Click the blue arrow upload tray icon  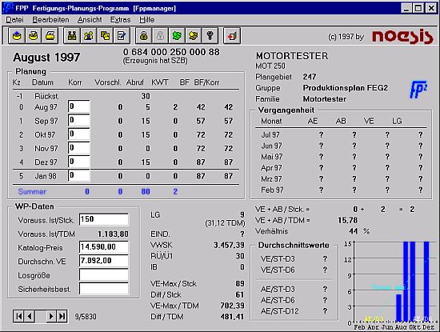pos(17,36)
